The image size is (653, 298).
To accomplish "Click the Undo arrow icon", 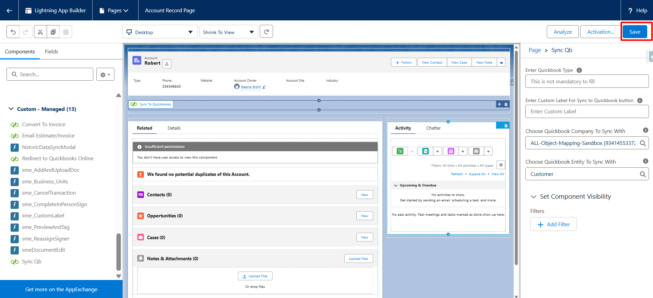I will point(13,32).
